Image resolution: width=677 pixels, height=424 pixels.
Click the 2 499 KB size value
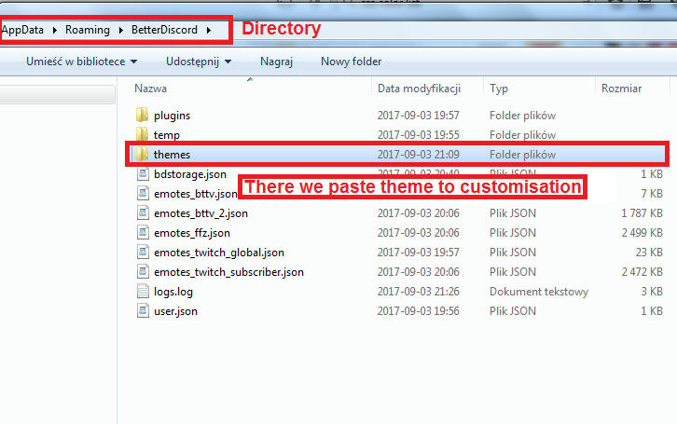pyautogui.click(x=642, y=233)
